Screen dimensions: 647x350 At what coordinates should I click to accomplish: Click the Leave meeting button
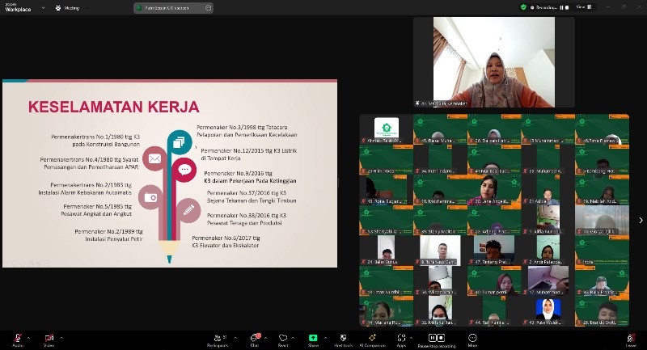coord(631,339)
